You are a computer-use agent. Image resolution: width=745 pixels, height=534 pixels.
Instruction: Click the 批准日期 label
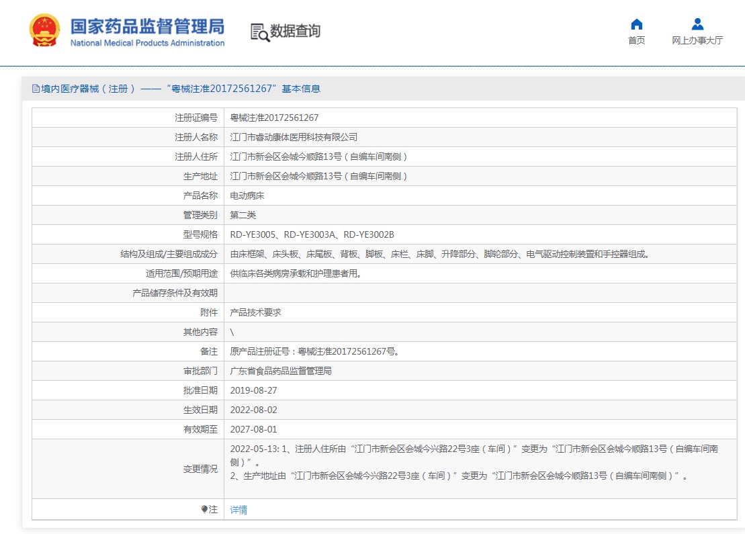point(200,390)
